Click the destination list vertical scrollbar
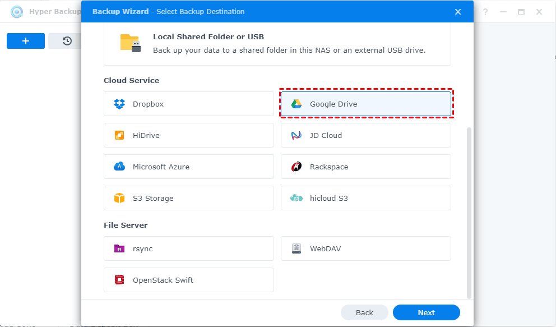The width and height of the screenshot is (556, 327). (x=469, y=212)
